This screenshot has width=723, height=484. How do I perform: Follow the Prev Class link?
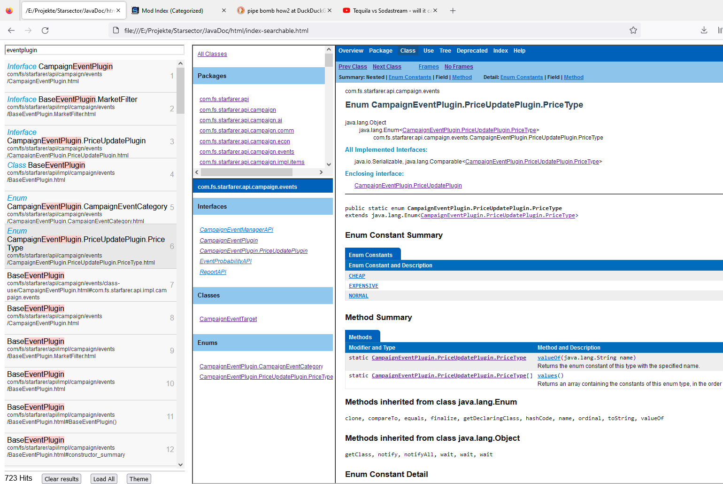[x=353, y=67]
